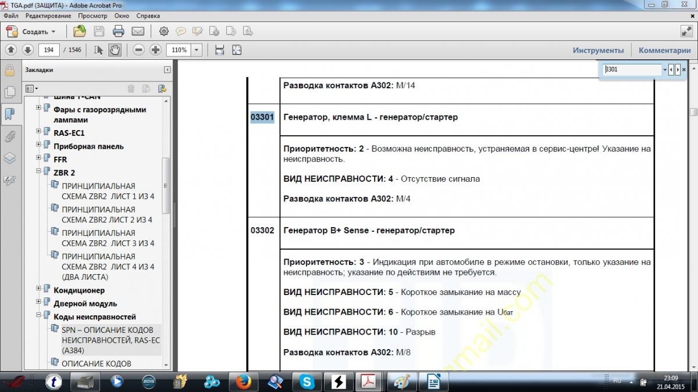The width and height of the screenshot is (698, 392).
Task: Open the Комментарии pane
Action: point(664,51)
